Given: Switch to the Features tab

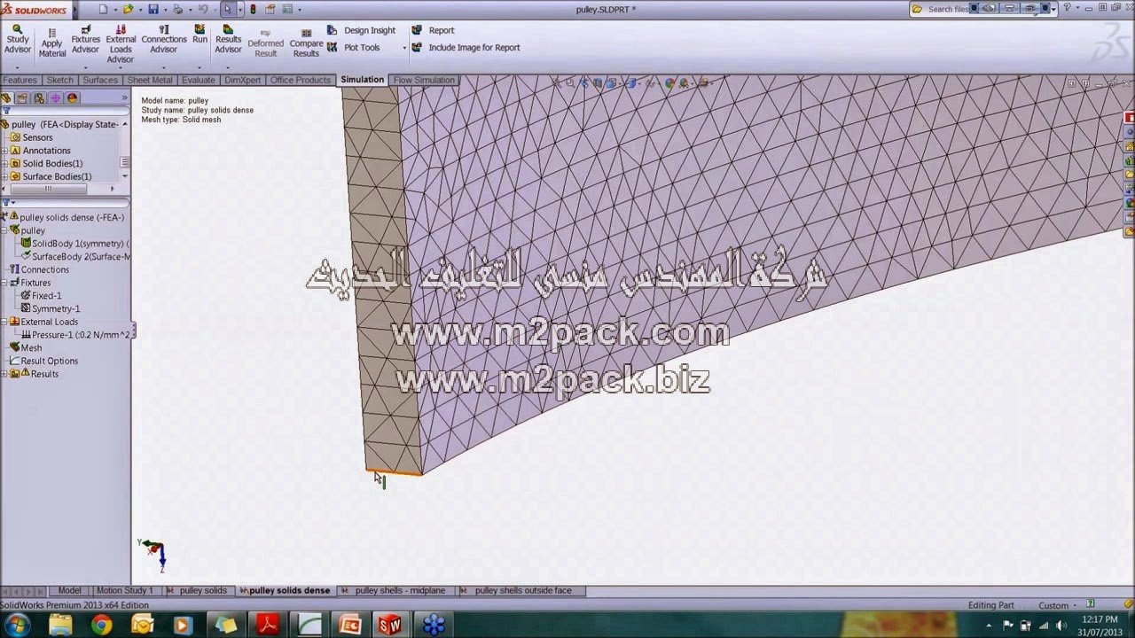Looking at the screenshot, I should [x=20, y=80].
